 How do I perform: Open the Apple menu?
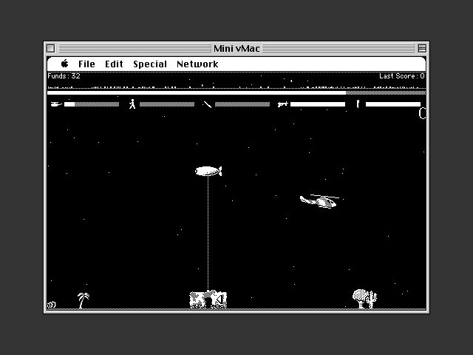(x=64, y=64)
